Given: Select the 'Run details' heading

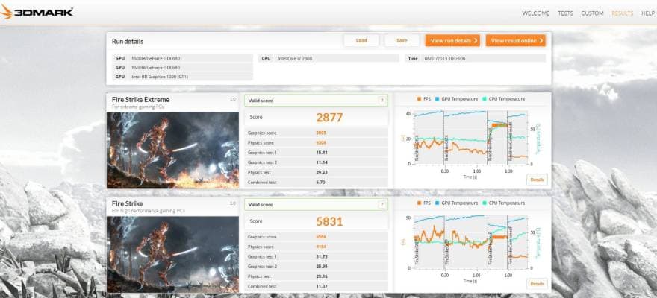Looking at the screenshot, I should (x=128, y=42).
